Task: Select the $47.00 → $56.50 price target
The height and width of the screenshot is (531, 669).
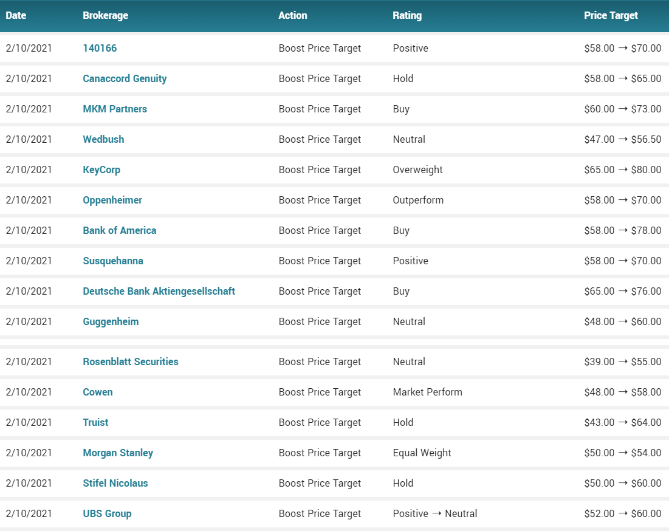Action: [x=622, y=139]
